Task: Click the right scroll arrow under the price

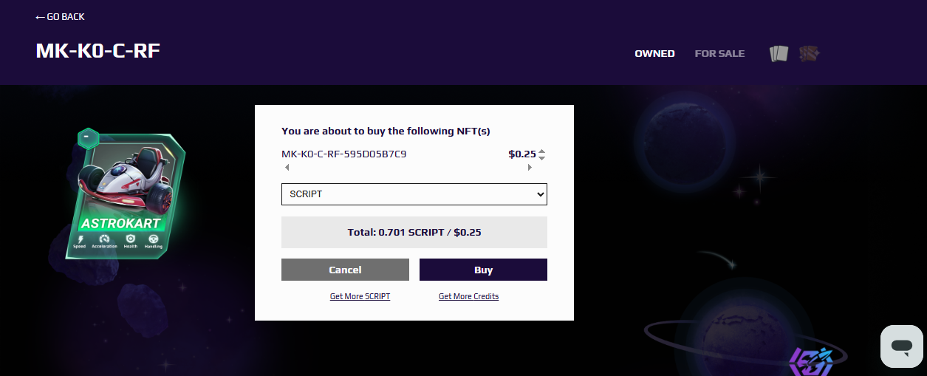Action: click(x=530, y=168)
